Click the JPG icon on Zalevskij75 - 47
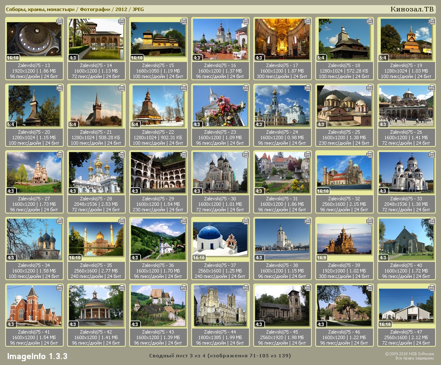 tap(431, 287)
